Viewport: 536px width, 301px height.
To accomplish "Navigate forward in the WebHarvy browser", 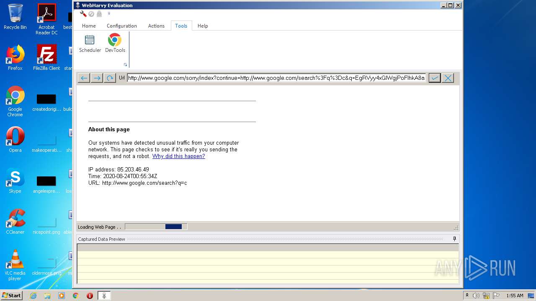I will click(x=97, y=78).
